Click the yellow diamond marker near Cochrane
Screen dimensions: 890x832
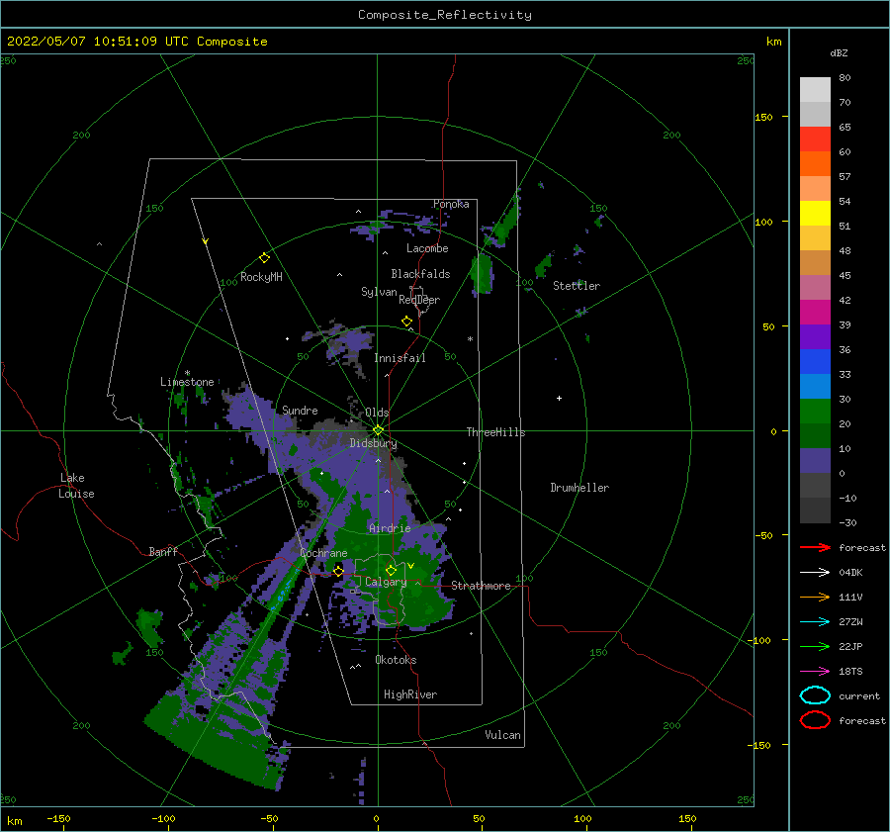coord(338,571)
